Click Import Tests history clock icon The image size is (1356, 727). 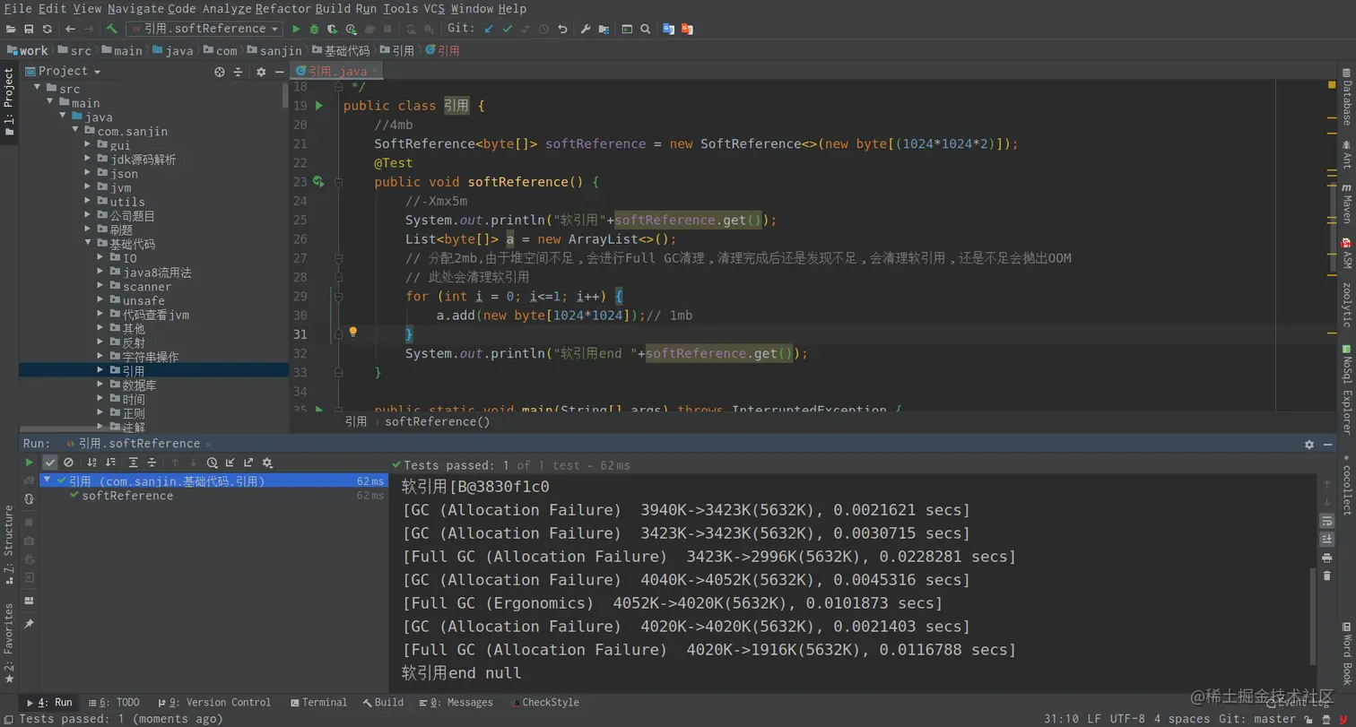click(x=213, y=463)
